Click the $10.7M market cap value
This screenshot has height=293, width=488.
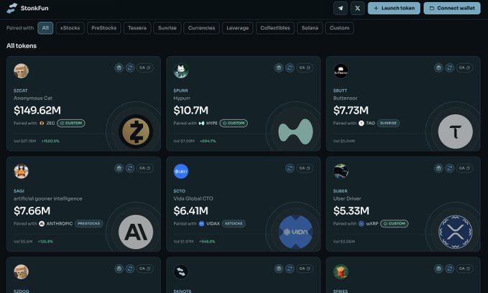click(190, 111)
